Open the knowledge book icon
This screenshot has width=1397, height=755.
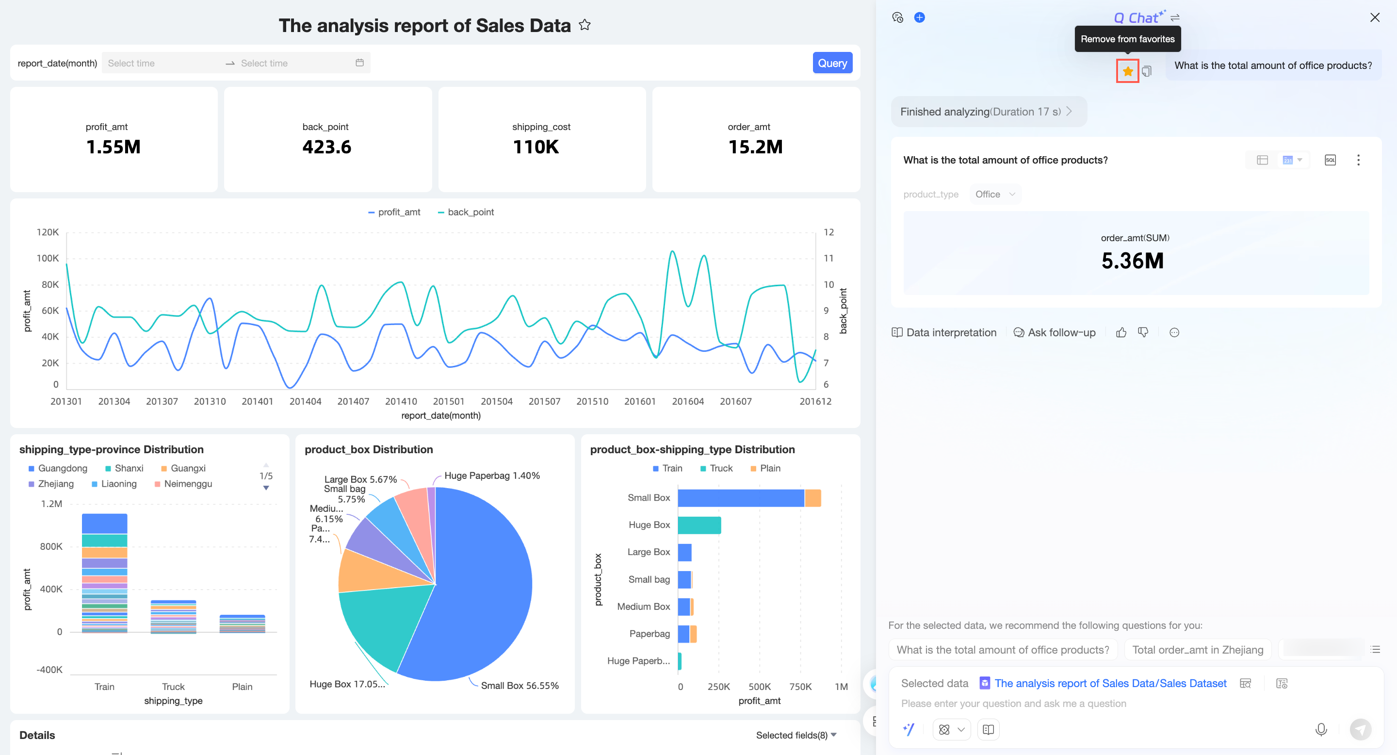pos(988,729)
